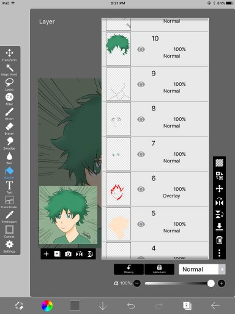Select layer 9 row in the list
This screenshot has width=235, height=314.
point(155,84)
